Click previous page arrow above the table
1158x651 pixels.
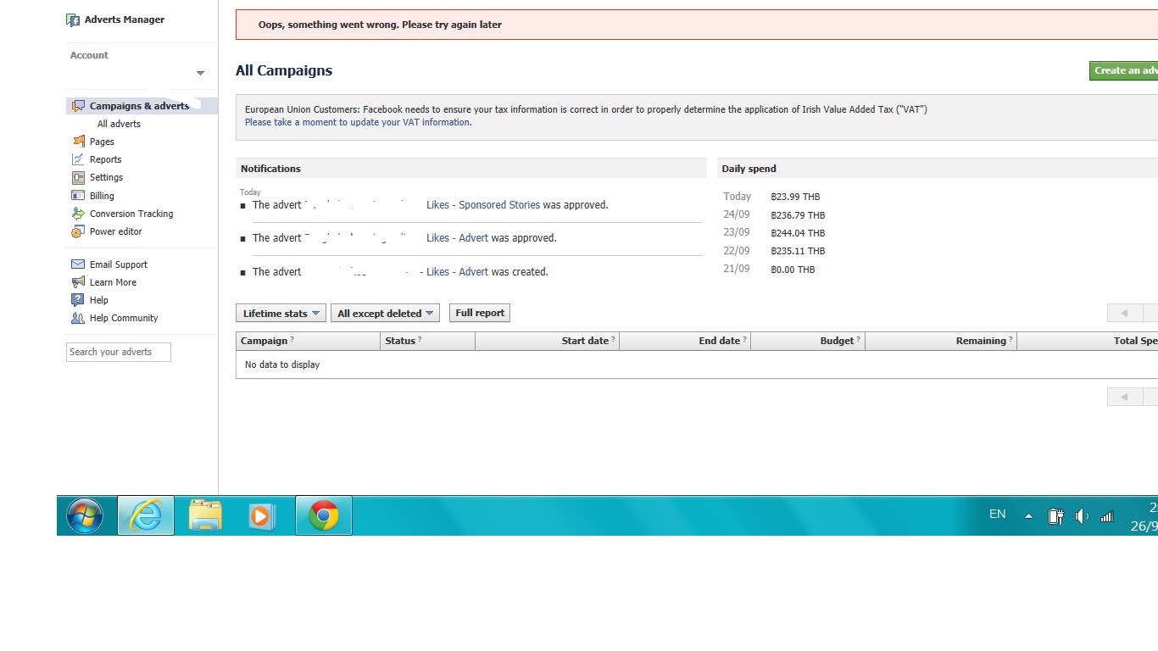[1124, 313]
